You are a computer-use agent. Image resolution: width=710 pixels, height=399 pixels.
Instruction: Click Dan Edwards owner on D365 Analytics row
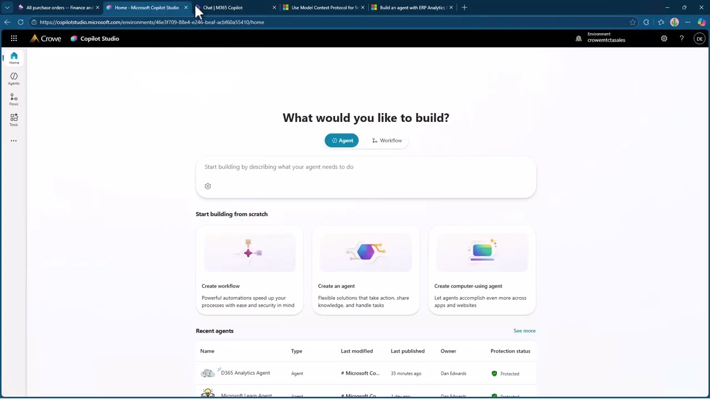click(x=453, y=374)
